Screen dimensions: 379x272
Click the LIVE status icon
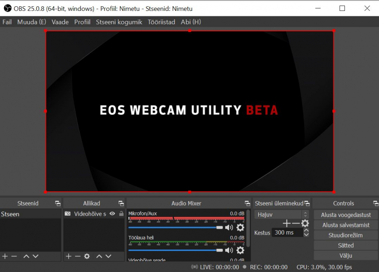(x=194, y=267)
